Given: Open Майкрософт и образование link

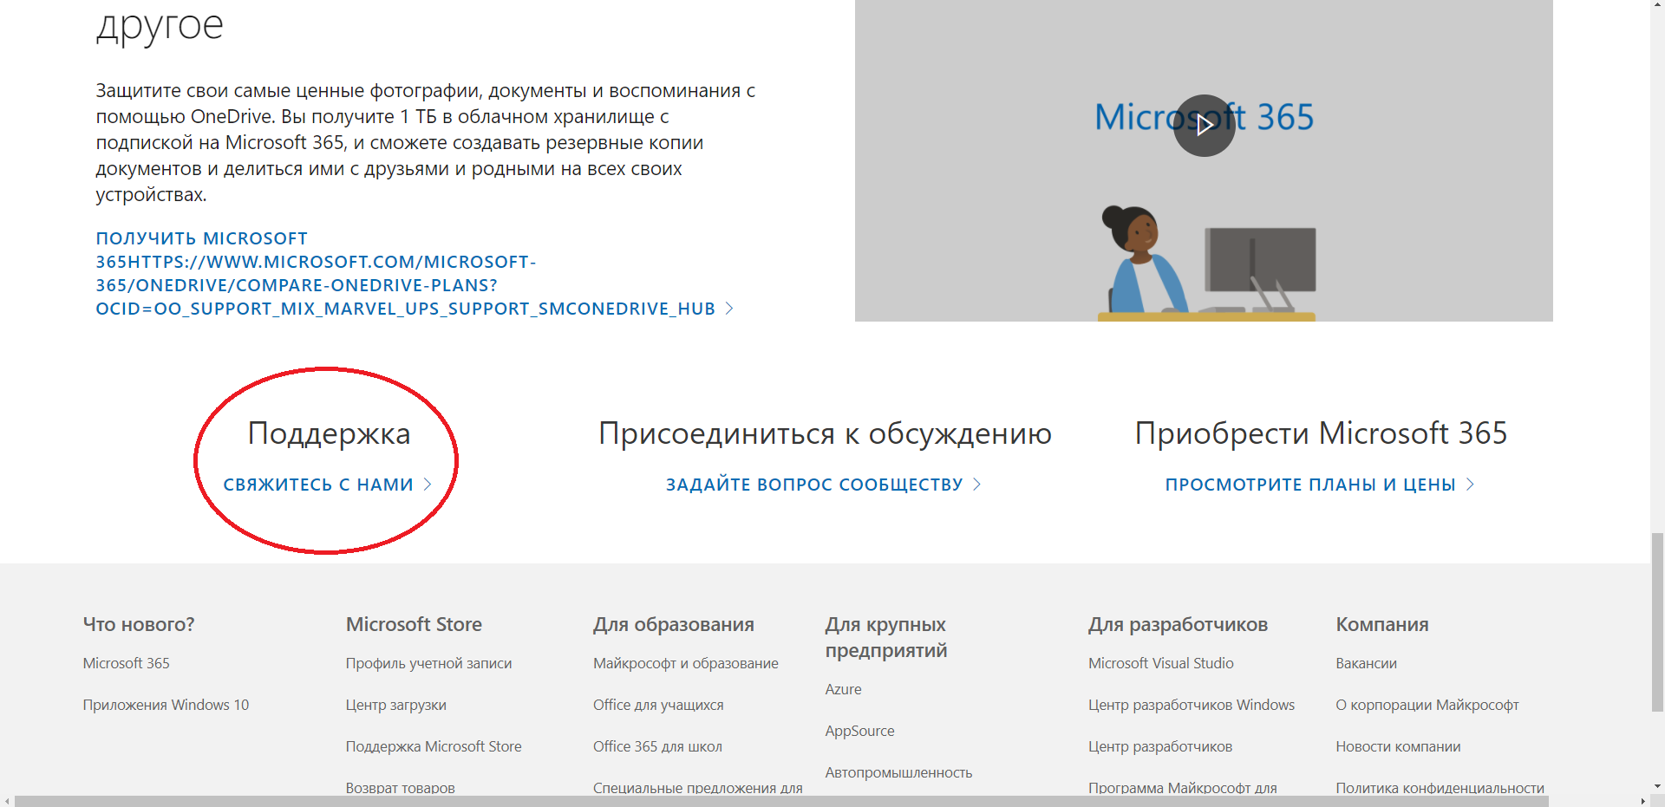Looking at the screenshot, I should [686, 663].
